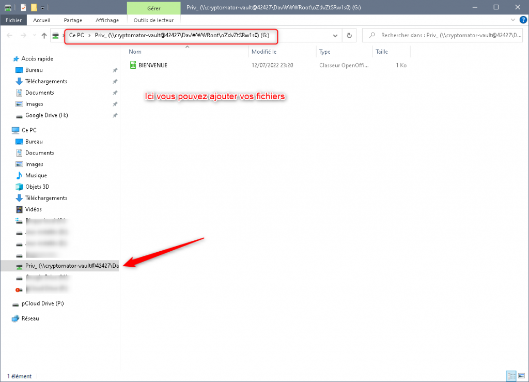Select the Musique folder in sidebar
Screen dimensions: 529x382
[x=36, y=175]
